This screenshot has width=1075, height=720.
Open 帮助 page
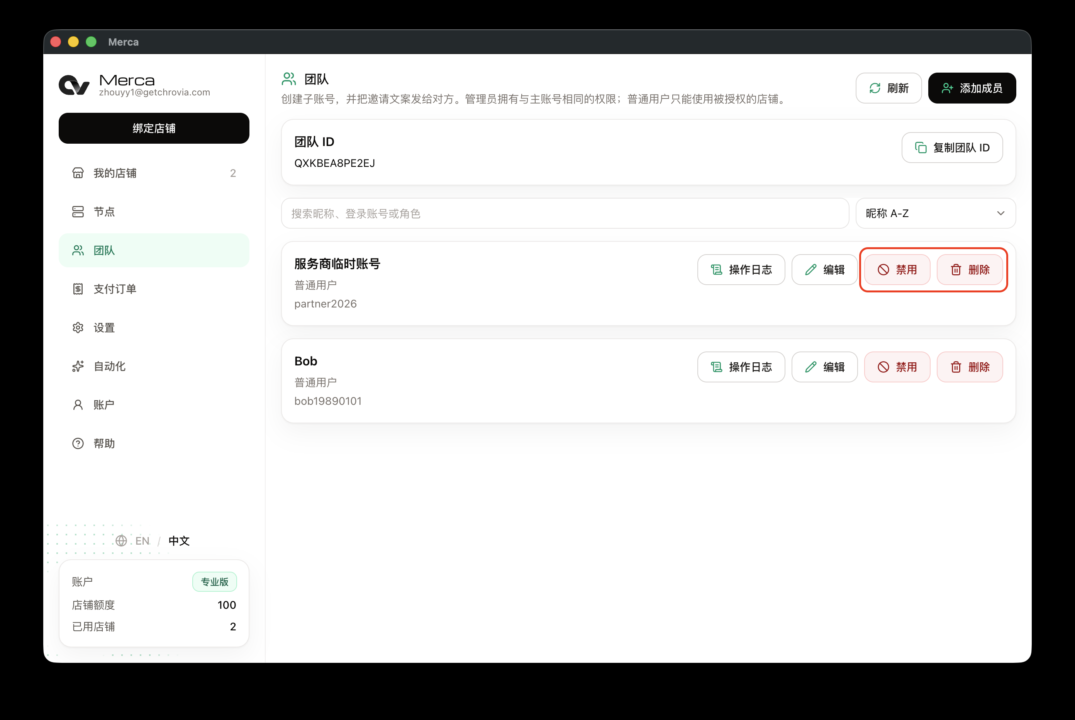click(x=154, y=443)
